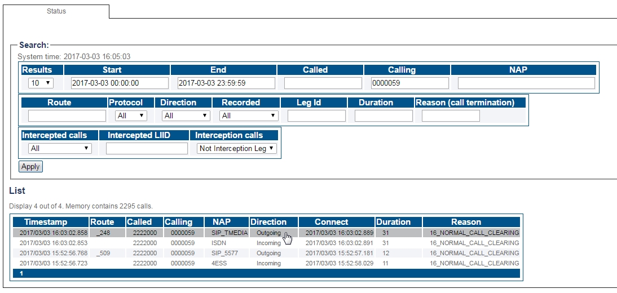Click the Calling field containing 0000059
Image resolution: width=617 pixels, height=293 pixels.
(409, 83)
